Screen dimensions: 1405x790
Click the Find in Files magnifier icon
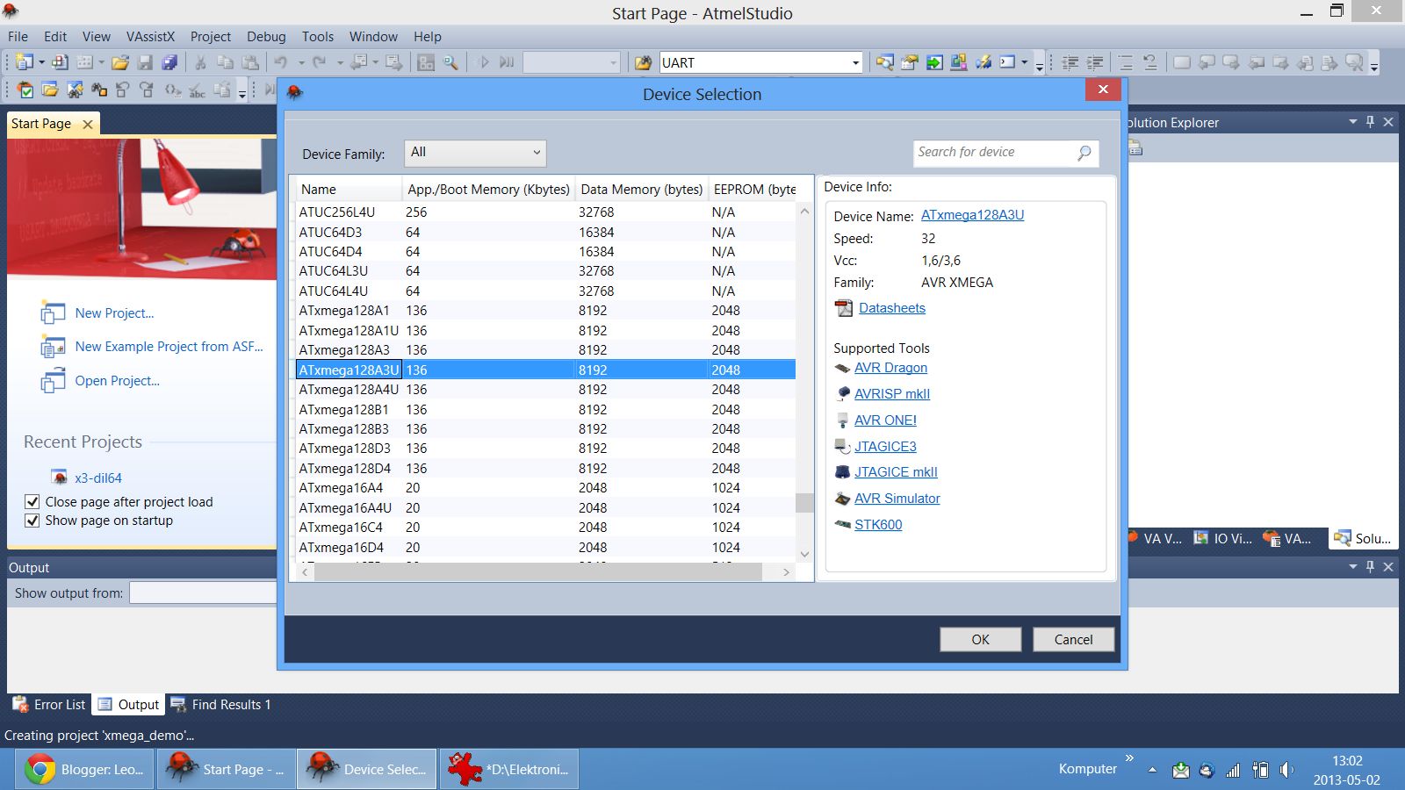coord(450,62)
